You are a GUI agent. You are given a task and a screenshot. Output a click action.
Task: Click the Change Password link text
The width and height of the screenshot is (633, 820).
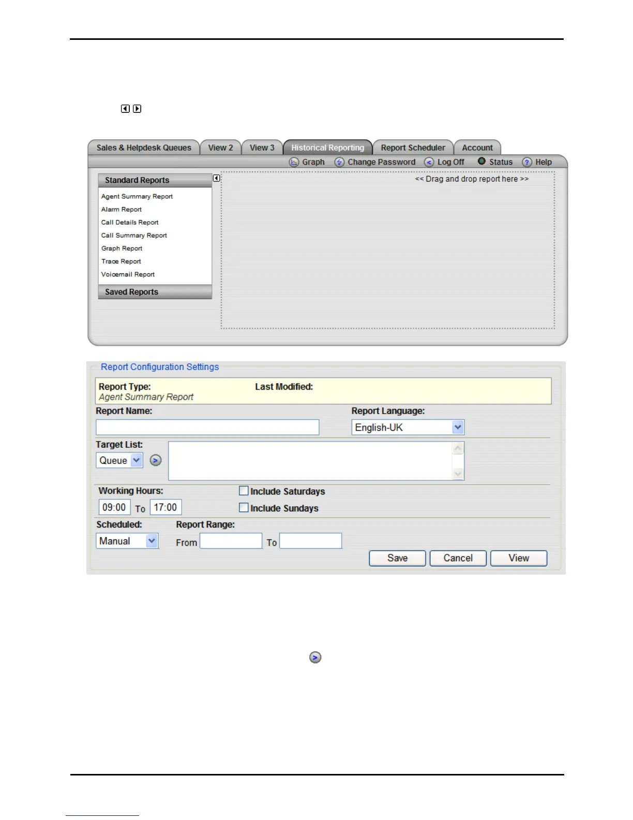(x=382, y=162)
